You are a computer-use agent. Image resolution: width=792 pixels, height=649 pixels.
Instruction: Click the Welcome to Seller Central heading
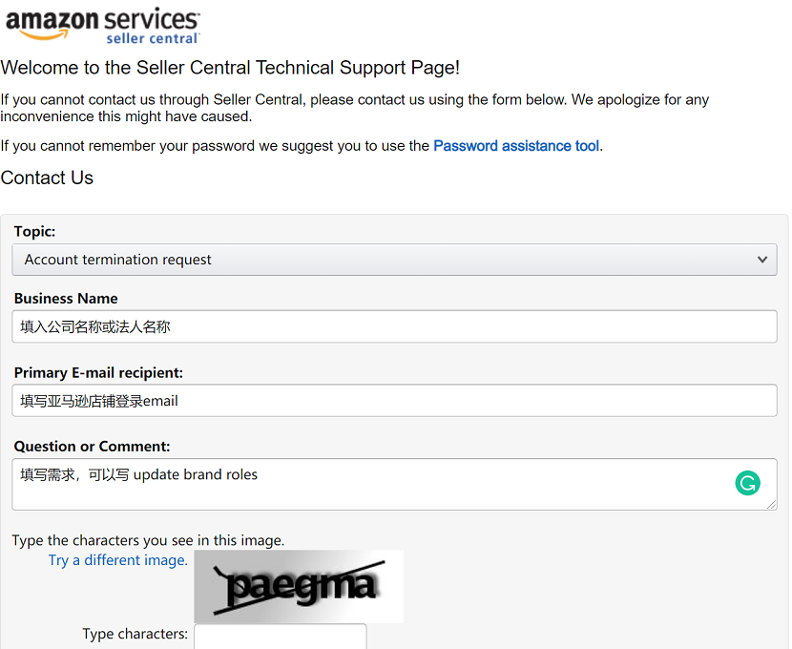[230, 68]
